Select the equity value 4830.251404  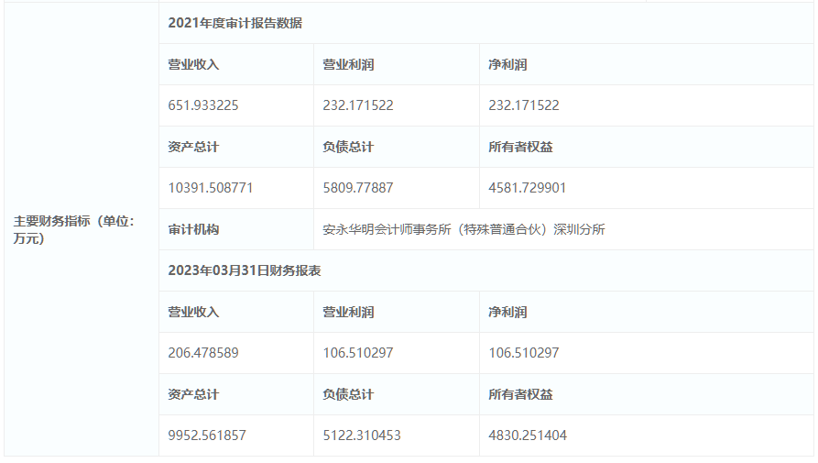528,435
